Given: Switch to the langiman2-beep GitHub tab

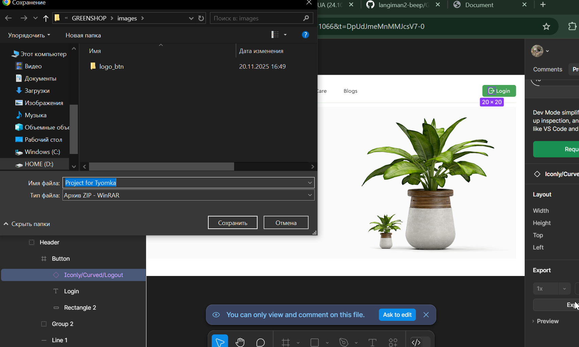Looking at the screenshot, I should tap(403, 5).
